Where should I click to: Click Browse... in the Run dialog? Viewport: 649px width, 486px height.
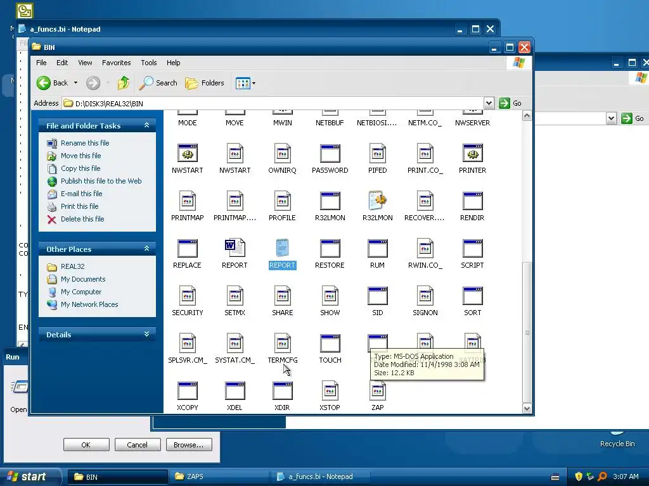tap(189, 445)
